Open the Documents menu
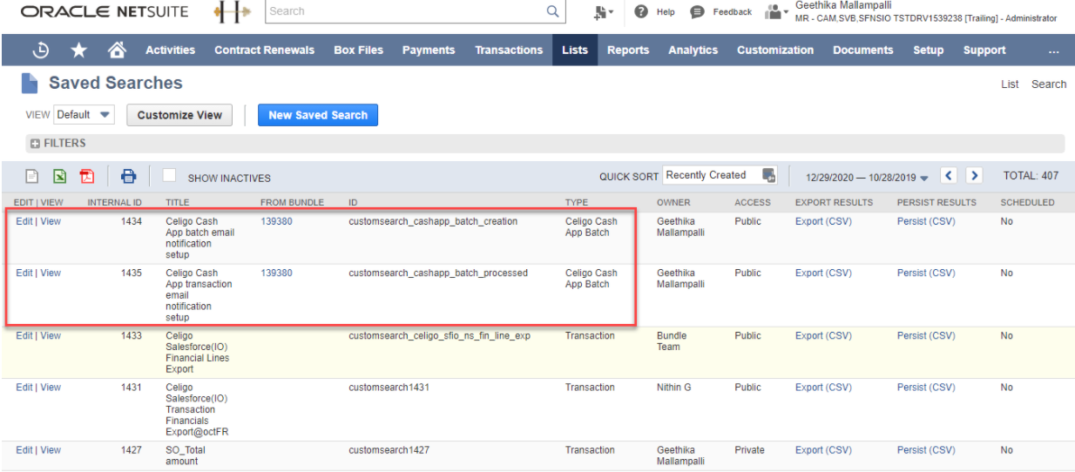This screenshot has width=1075, height=472. [x=863, y=51]
